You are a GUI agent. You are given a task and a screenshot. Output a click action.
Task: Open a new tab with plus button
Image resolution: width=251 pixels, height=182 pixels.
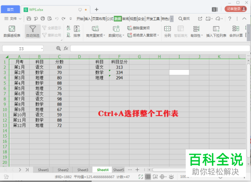click(x=96, y=10)
